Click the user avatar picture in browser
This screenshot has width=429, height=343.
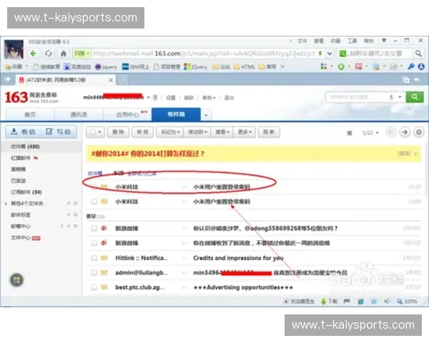coord(14,49)
